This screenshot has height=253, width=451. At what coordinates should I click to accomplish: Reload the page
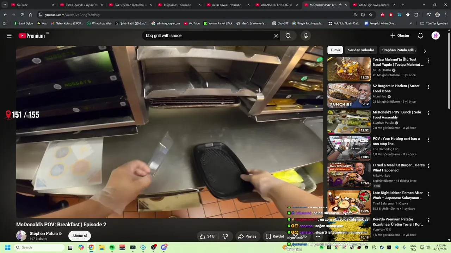tap(22, 15)
